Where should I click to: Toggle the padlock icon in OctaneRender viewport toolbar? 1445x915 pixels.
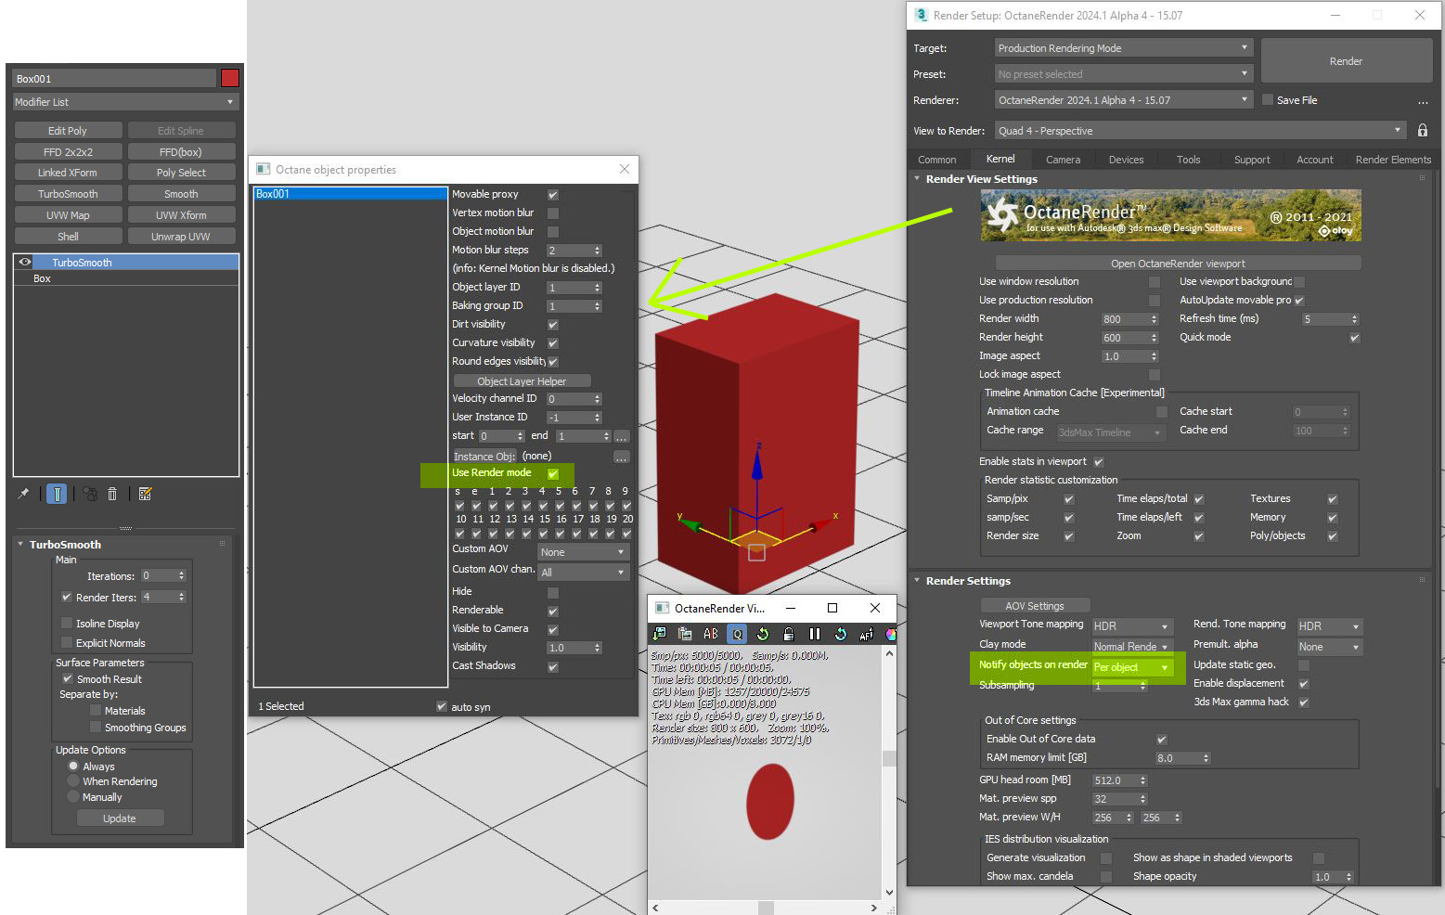[x=789, y=634]
